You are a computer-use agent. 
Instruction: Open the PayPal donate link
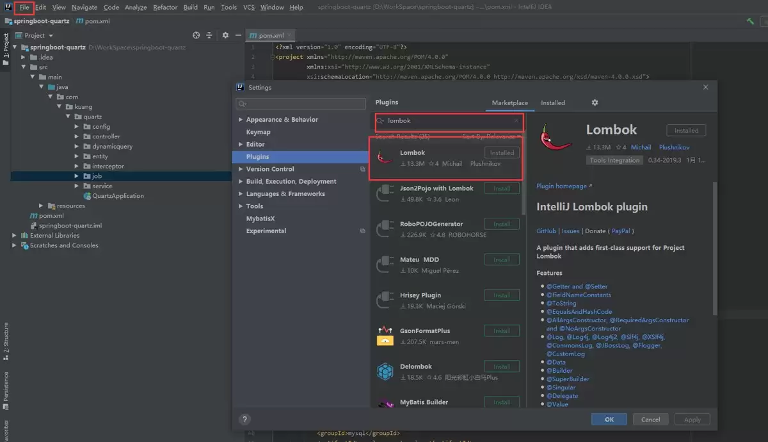click(x=620, y=231)
